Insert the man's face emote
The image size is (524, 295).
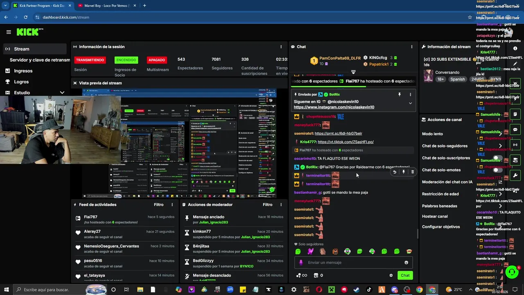click(323, 251)
